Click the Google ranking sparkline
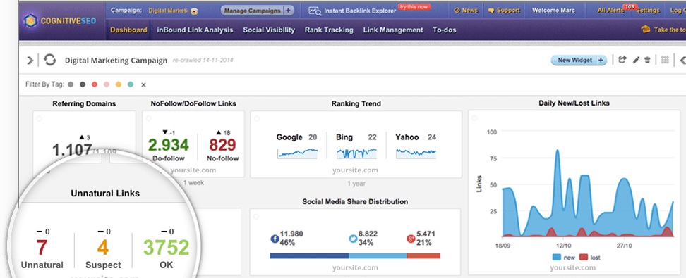 click(x=297, y=153)
